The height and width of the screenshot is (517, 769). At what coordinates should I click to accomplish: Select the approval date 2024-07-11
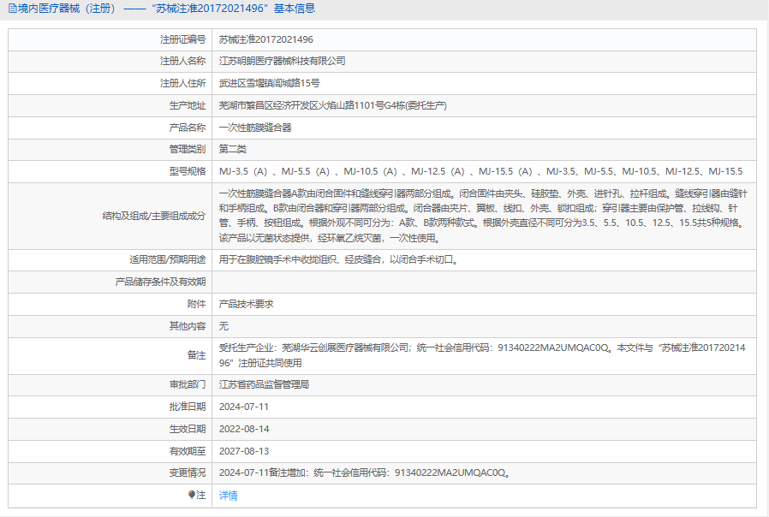pos(244,407)
